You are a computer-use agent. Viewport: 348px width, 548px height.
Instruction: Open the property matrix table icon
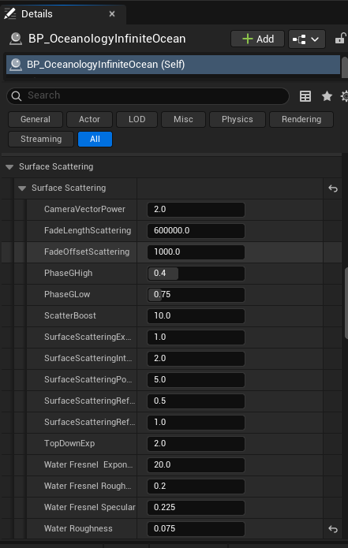click(305, 96)
